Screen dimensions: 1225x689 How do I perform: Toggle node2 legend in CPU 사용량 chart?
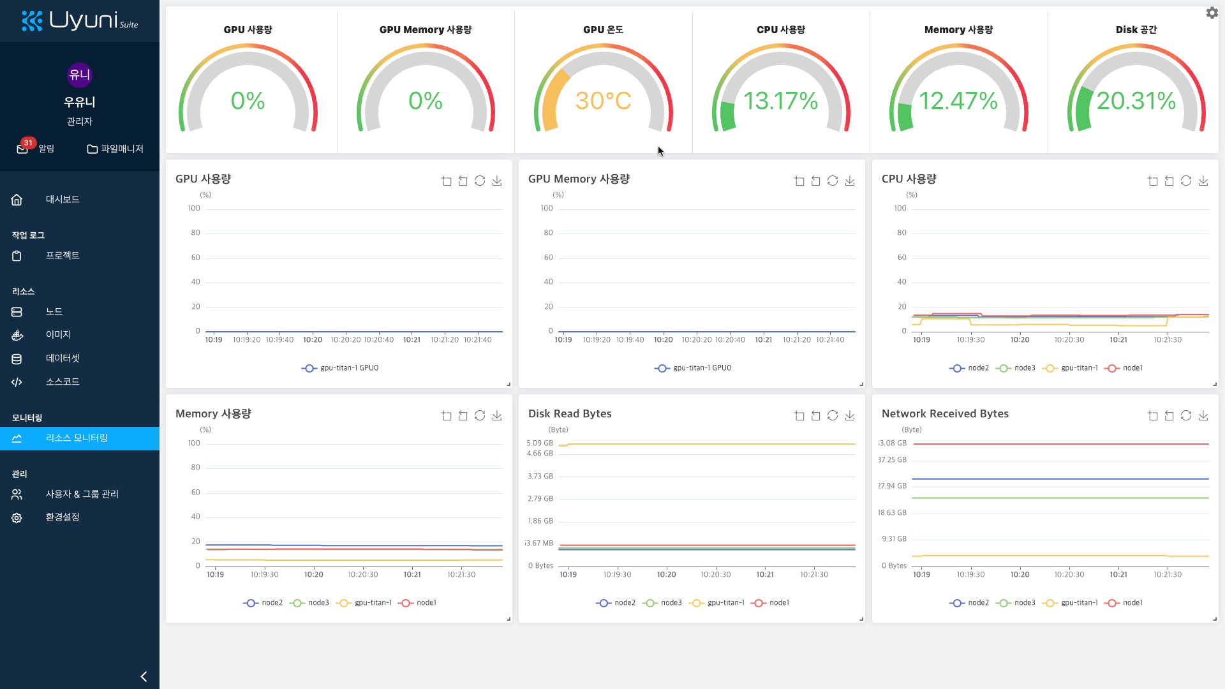(x=969, y=368)
